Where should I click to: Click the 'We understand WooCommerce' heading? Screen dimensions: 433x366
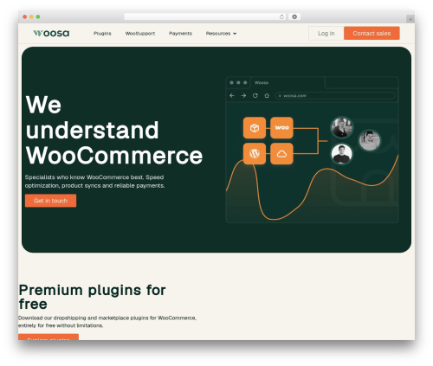click(x=114, y=130)
